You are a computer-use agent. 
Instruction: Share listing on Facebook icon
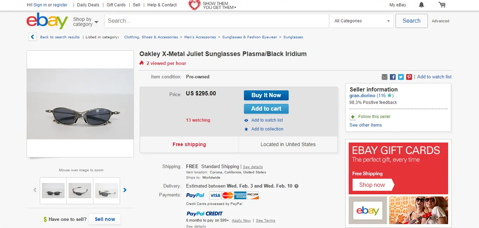pos(393,77)
